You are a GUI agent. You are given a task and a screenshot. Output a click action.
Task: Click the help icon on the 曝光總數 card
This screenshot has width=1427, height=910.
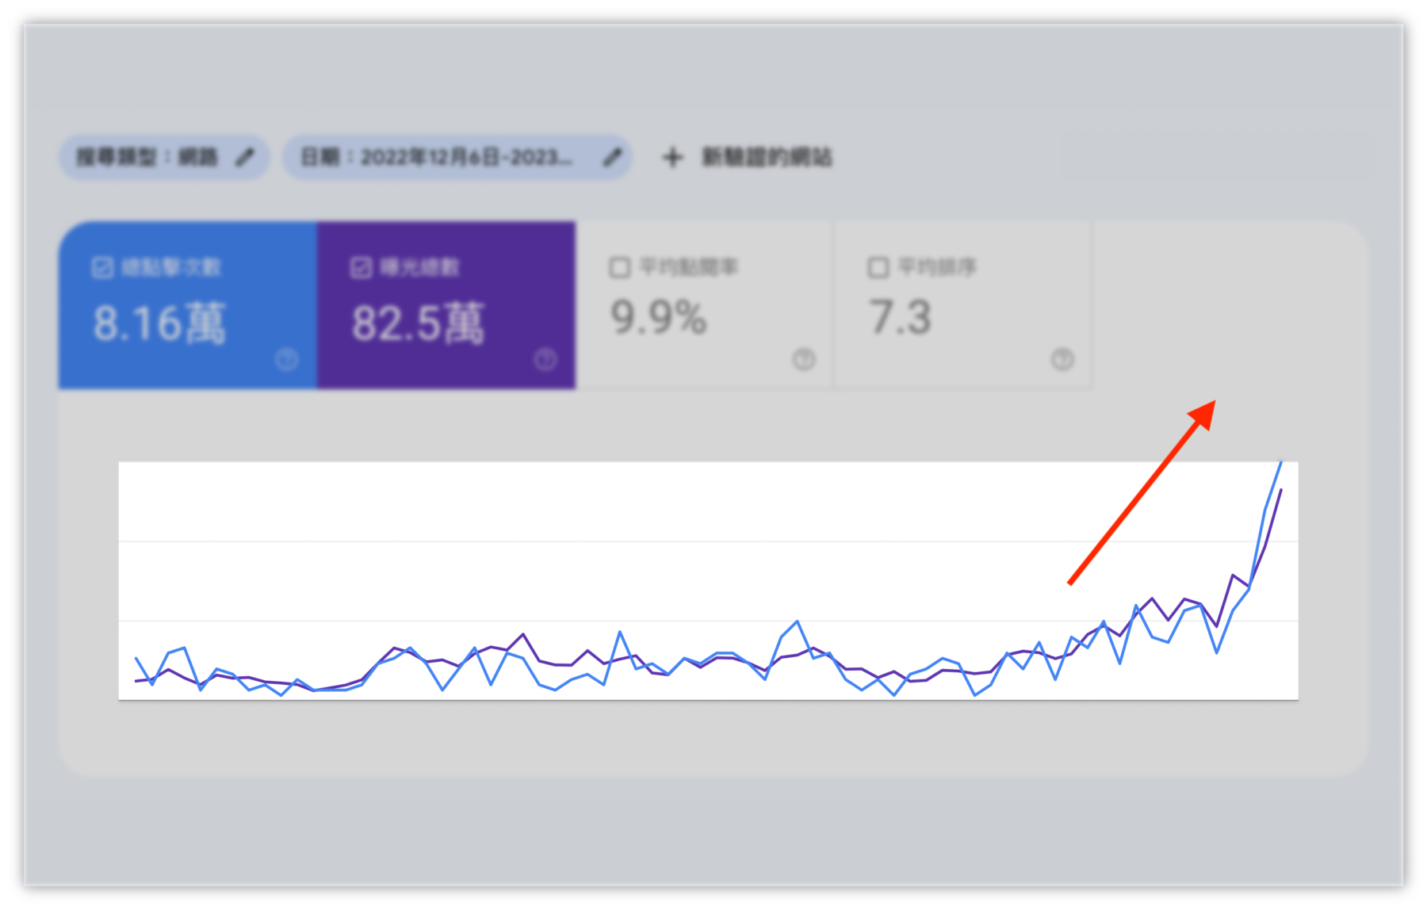point(545,361)
